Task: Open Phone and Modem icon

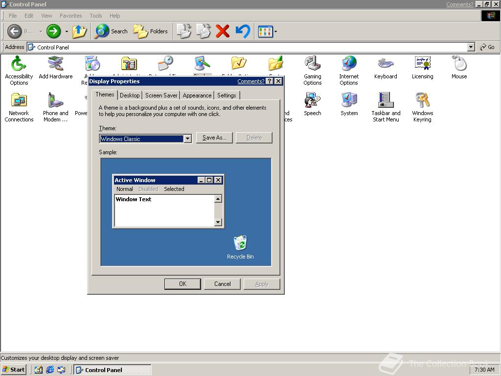Action: 56,107
